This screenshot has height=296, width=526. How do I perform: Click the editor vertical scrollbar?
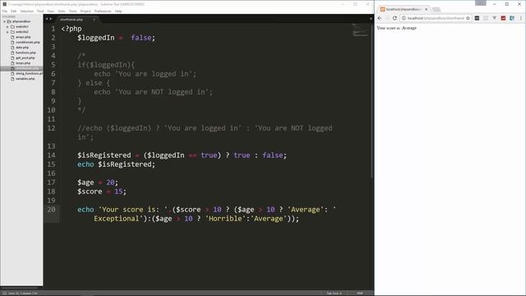pyautogui.click(x=371, y=100)
